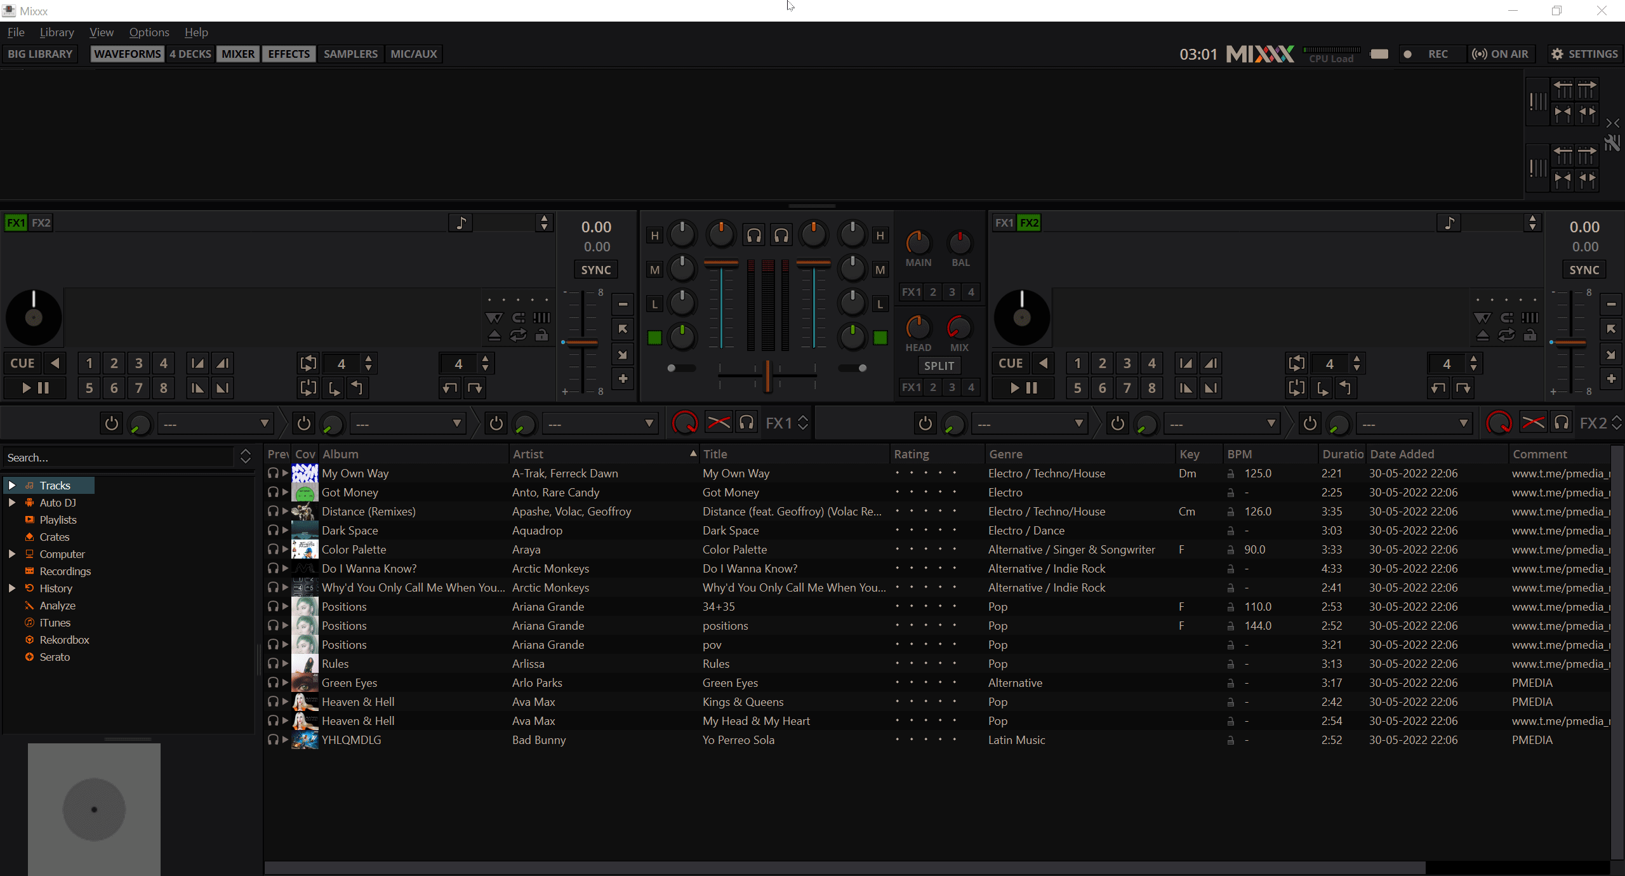Screen dimensions: 1625x876
Task: Start playback with left deck play/pause button
Action: tap(35, 388)
